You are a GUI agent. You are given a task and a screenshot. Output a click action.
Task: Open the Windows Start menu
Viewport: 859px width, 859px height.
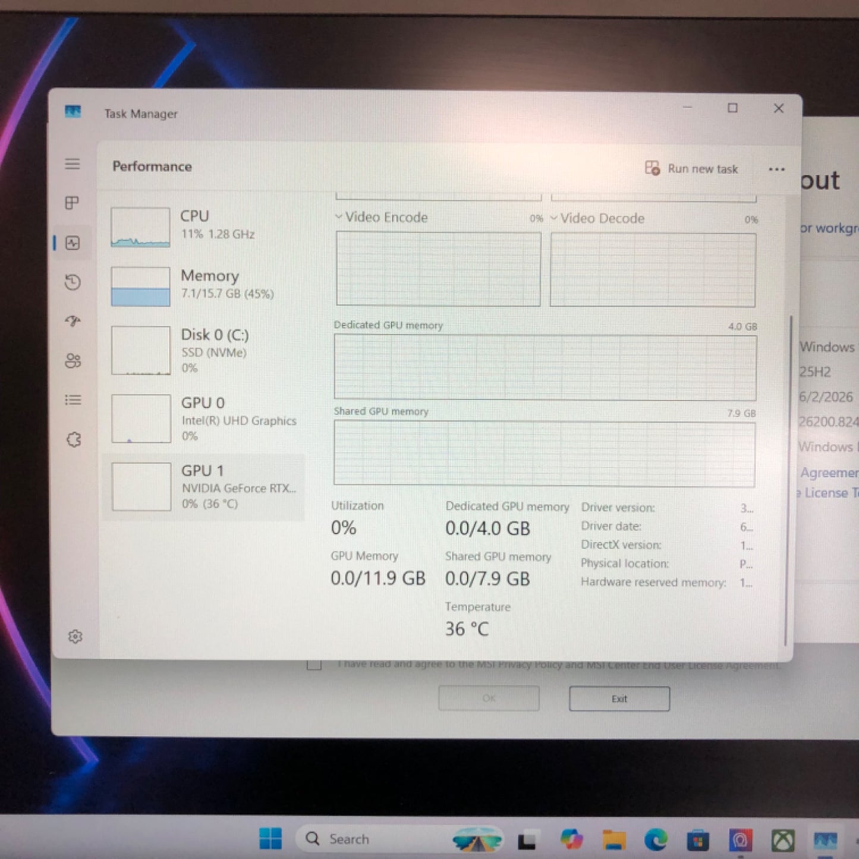point(271,839)
